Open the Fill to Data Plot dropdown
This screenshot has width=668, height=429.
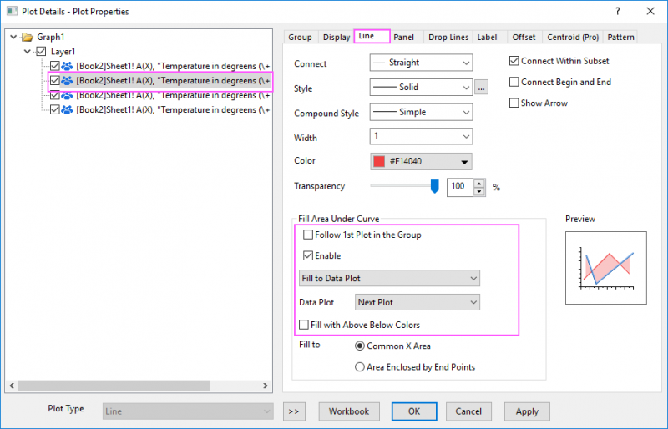(389, 278)
